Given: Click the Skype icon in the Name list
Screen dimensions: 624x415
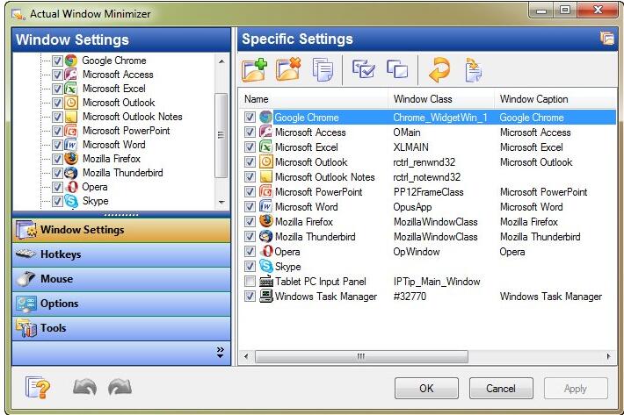Looking at the screenshot, I should [x=265, y=266].
